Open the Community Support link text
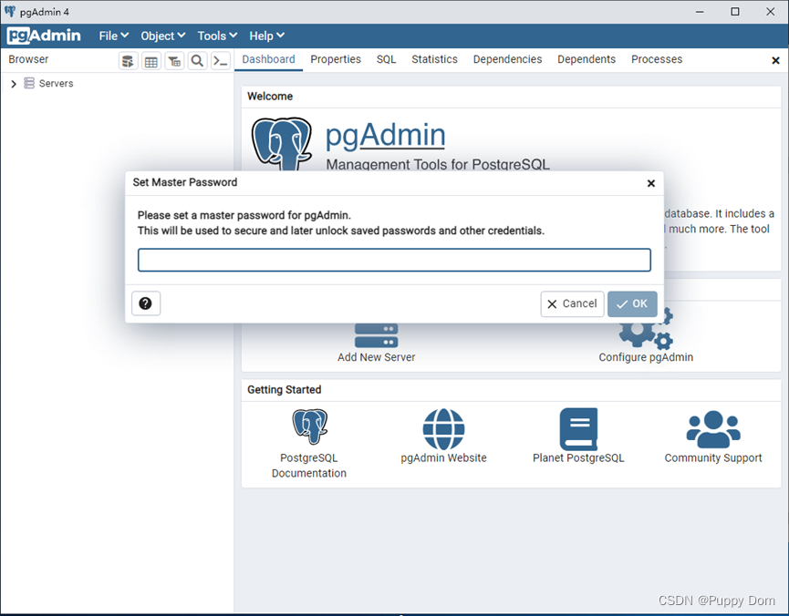The height and width of the screenshot is (616, 789). 713,458
